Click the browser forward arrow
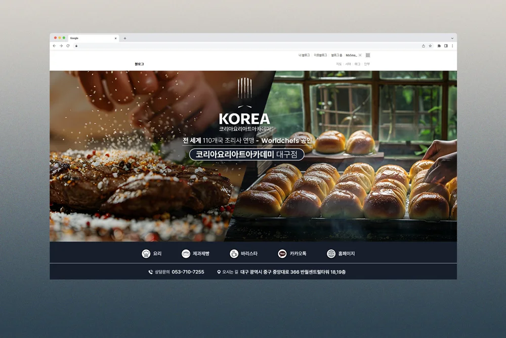This screenshot has width=506, height=338. click(x=61, y=46)
